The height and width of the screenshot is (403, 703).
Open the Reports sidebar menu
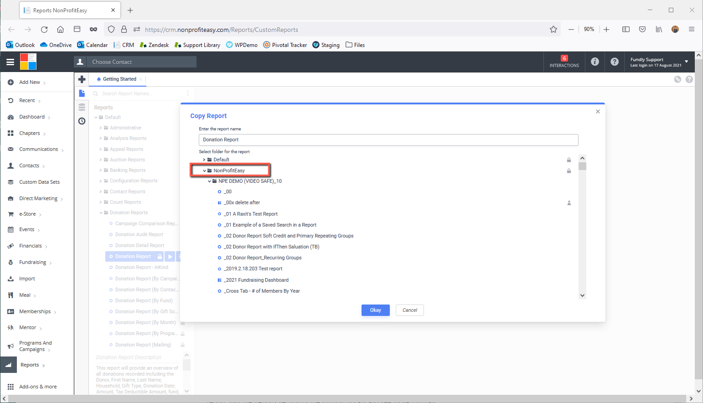pos(30,365)
